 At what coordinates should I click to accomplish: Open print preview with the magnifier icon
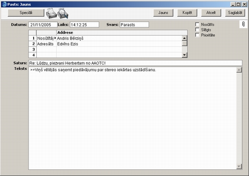(63, 13)
